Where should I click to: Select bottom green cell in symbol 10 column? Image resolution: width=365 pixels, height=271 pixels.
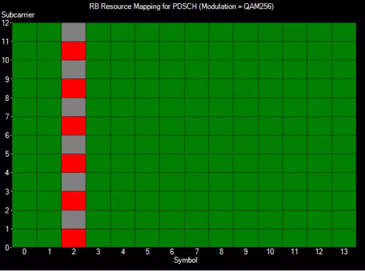pos(270,238)
